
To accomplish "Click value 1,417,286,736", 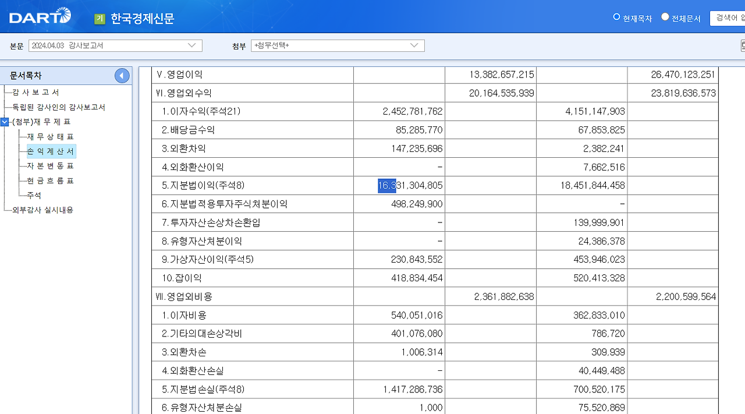I will (x=413, y=390).
